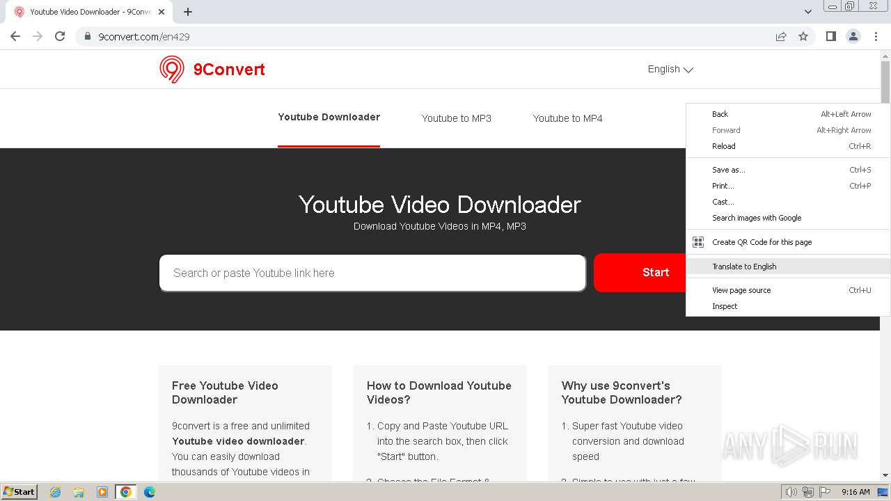
Task: Click the action center flag icon
Action: pos(824,492)
